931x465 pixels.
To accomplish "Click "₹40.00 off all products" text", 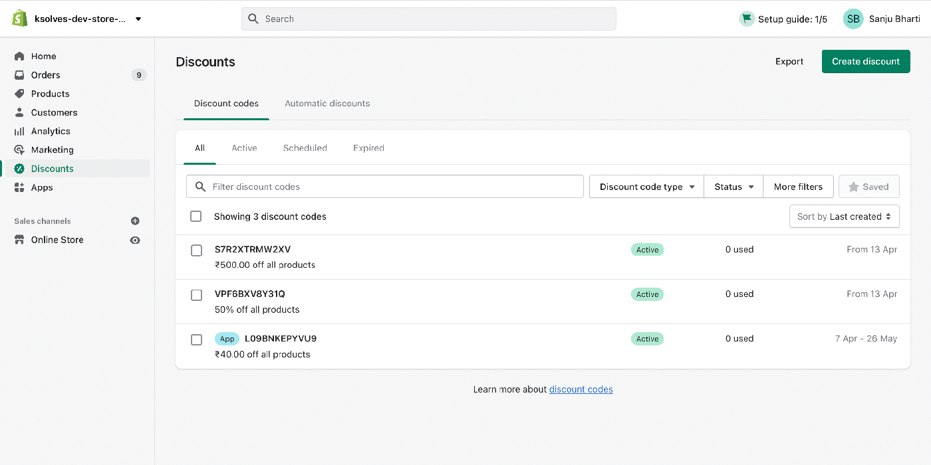I will pos(262,354).
